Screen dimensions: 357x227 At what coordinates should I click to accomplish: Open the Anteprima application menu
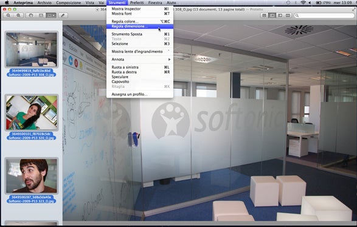coord(23,2)
